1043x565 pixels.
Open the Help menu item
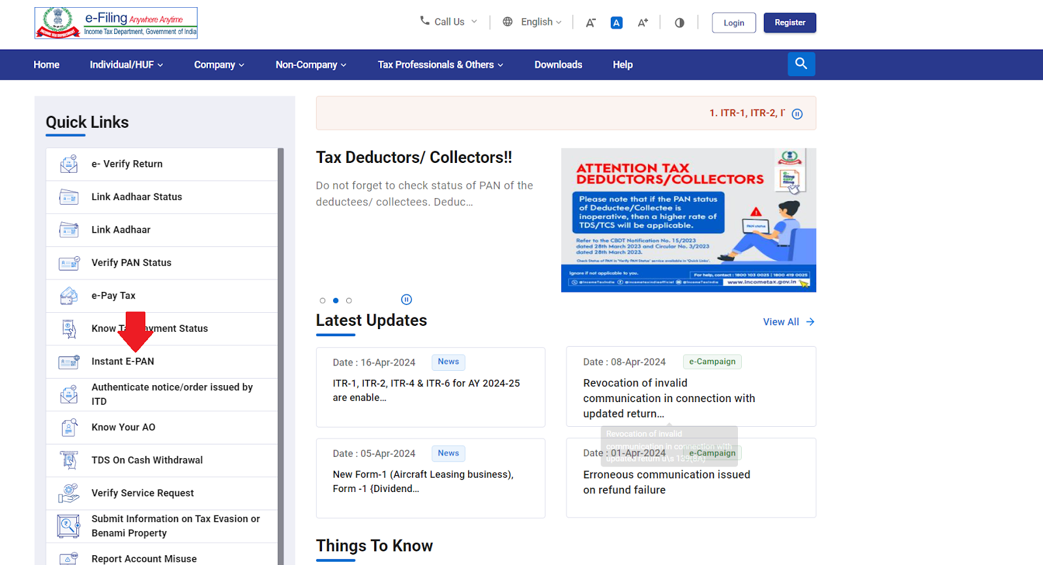coord(623,65)
